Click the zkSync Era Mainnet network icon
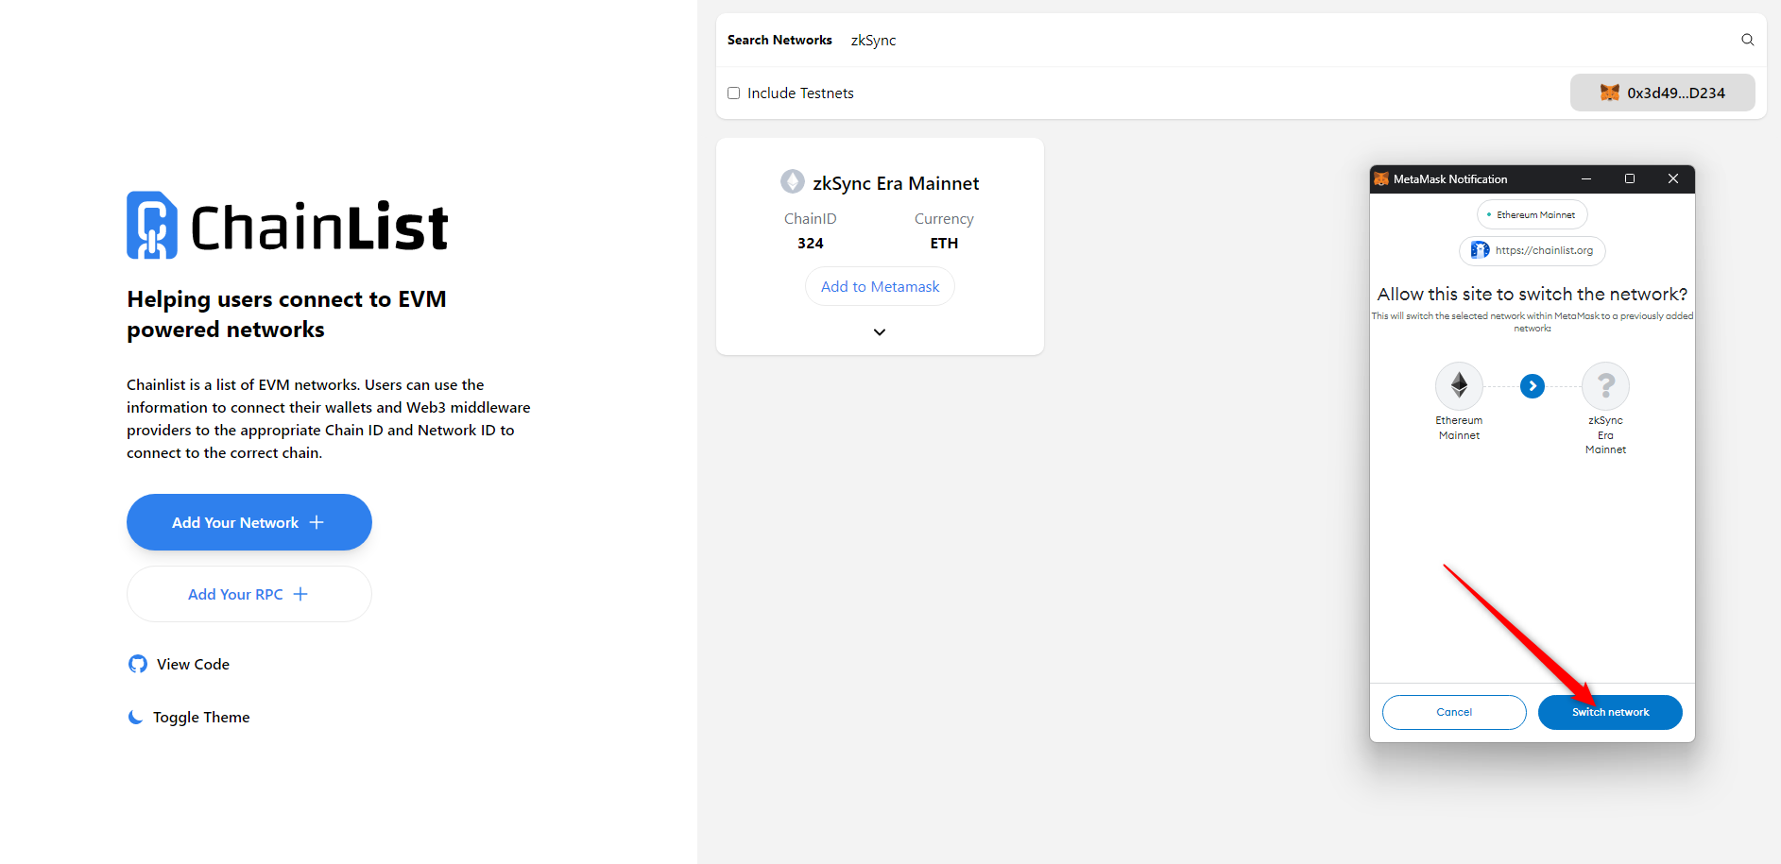1781x864 pixels. point(792,181)
